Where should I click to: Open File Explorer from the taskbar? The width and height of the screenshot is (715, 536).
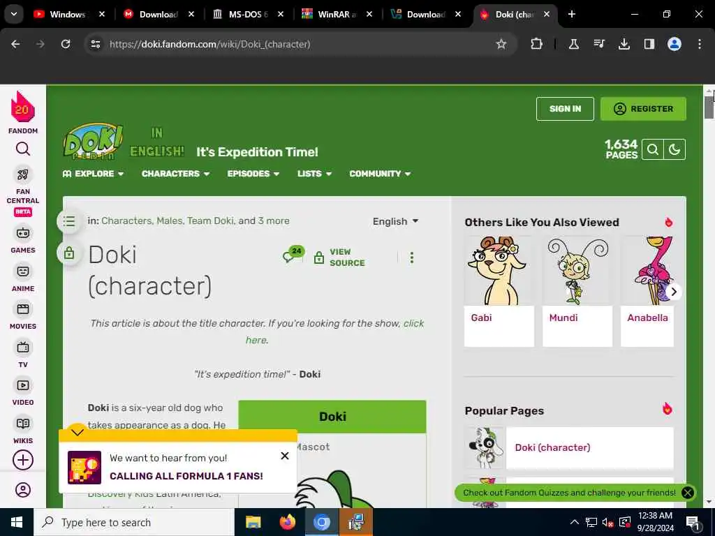[253, 522]
